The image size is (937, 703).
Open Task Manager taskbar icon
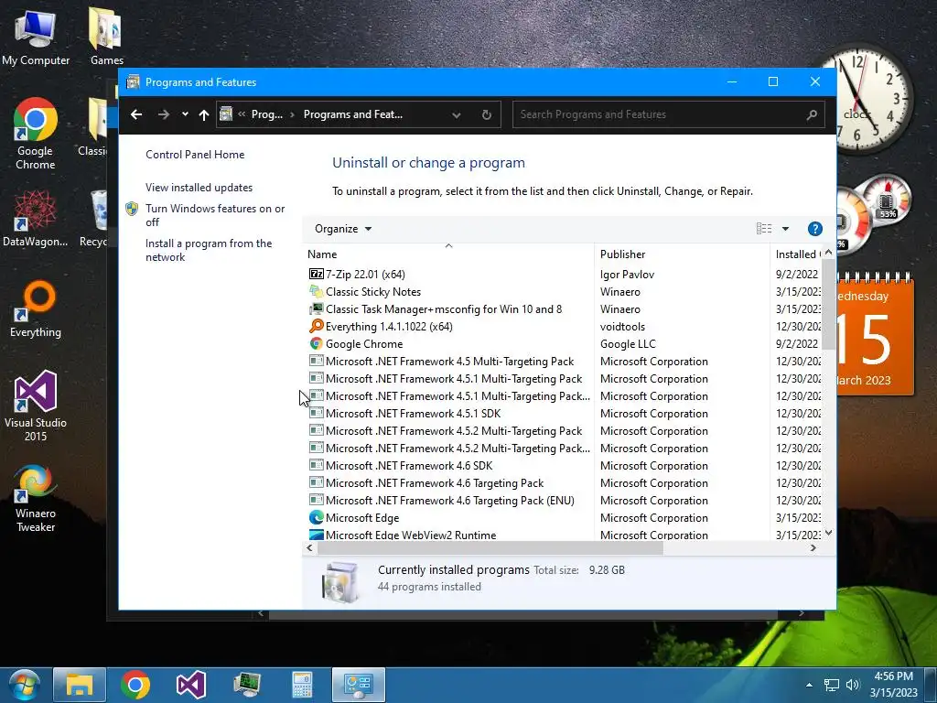coord(247,685)
